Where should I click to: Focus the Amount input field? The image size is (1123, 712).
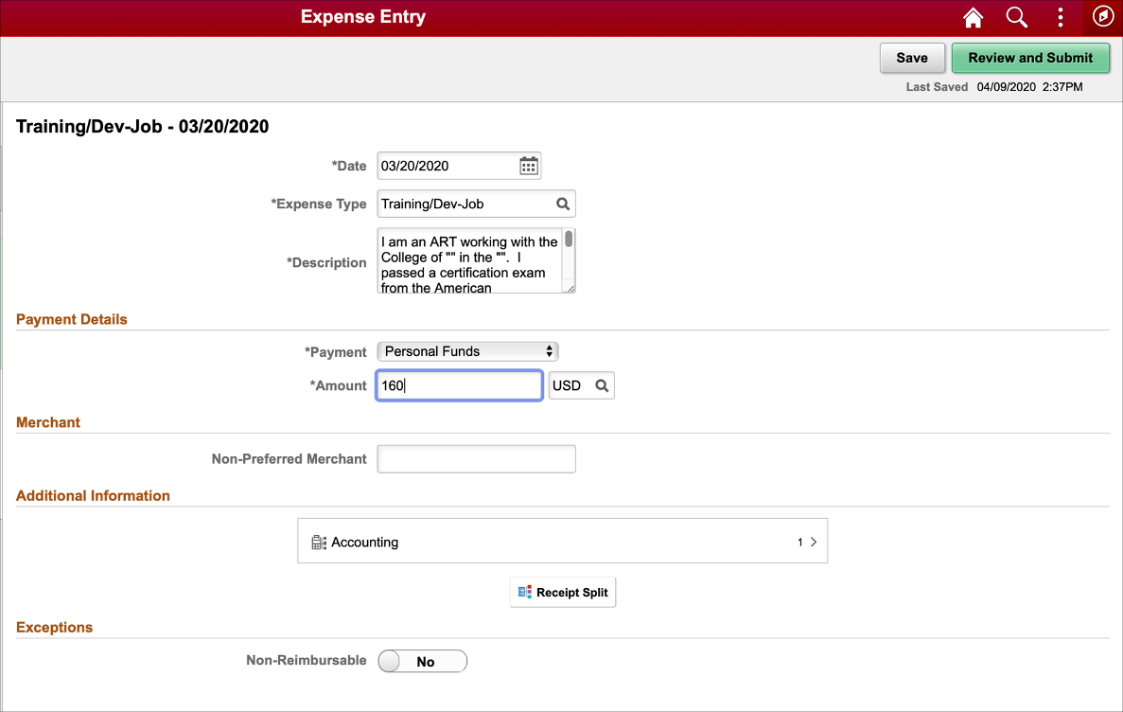pyautogui.click(x=459, y=385)
